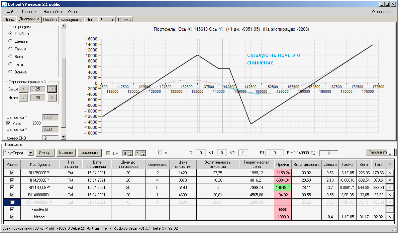Delete the RI140000BD1 row with its X

coord(390,195)
